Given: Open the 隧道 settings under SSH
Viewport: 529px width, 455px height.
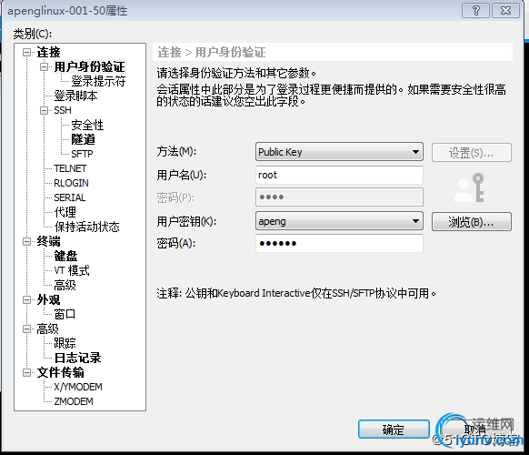Looking at the screenshot, I should [83, 139].
